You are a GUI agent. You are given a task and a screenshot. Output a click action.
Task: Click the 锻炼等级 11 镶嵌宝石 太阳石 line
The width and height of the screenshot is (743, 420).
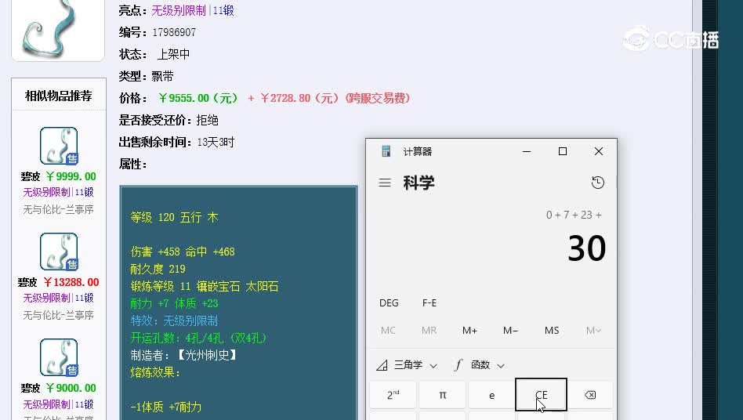pyautogui.click(x=205, y=287)
